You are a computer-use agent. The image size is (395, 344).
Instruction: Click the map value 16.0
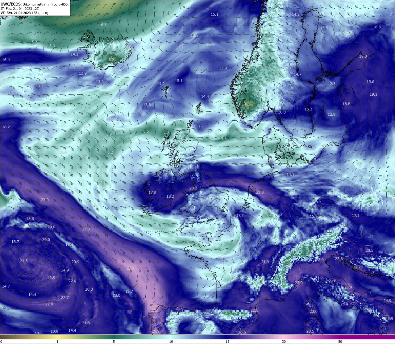pos(282,112)
